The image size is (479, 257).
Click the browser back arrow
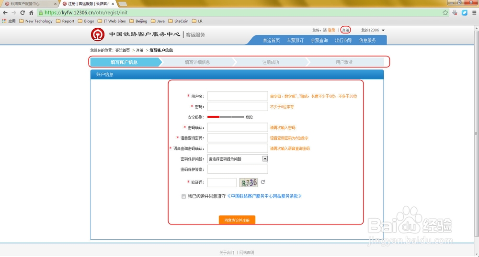5,13
